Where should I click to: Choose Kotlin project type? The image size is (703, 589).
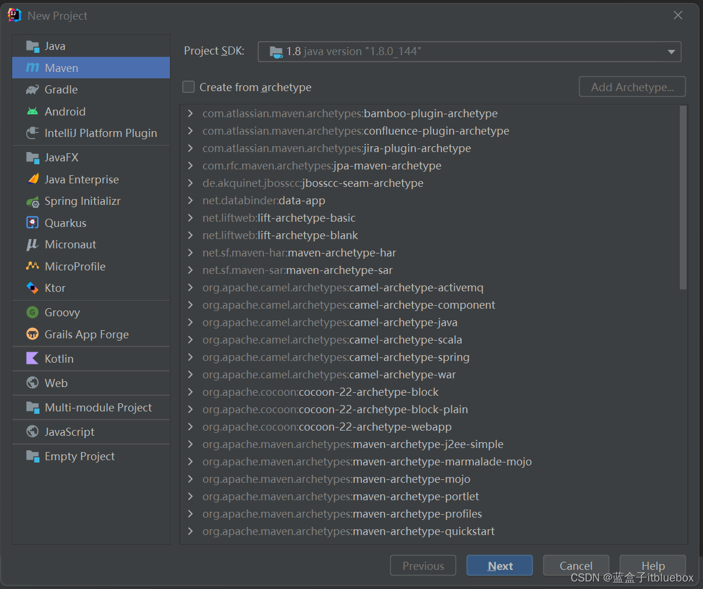(x=91, y=359)
